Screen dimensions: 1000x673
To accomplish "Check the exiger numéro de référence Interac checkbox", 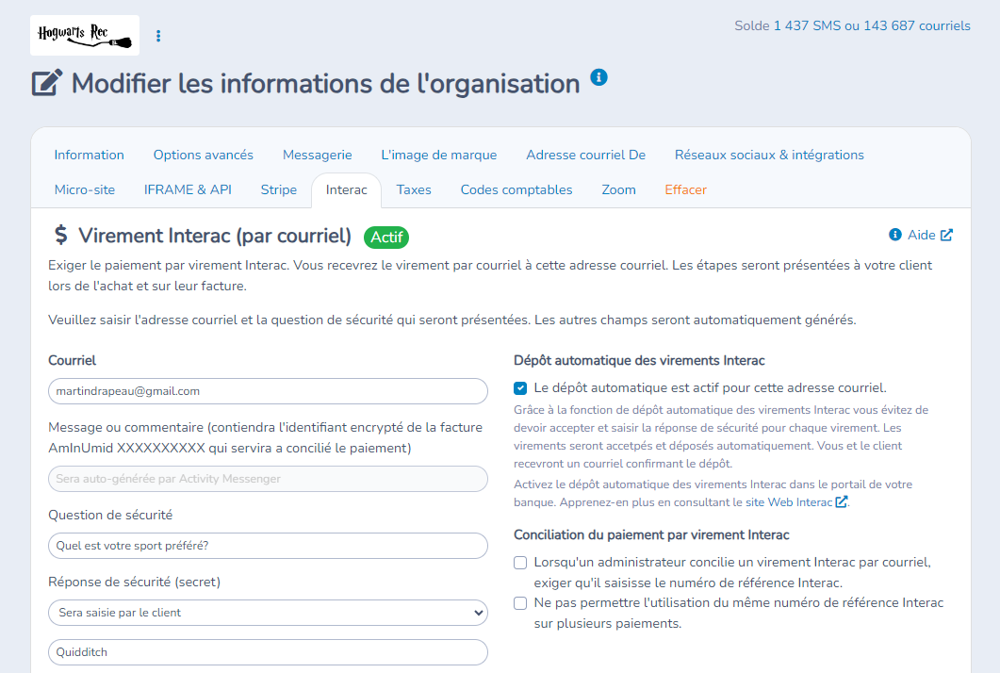I will click(x=520, y=563).
